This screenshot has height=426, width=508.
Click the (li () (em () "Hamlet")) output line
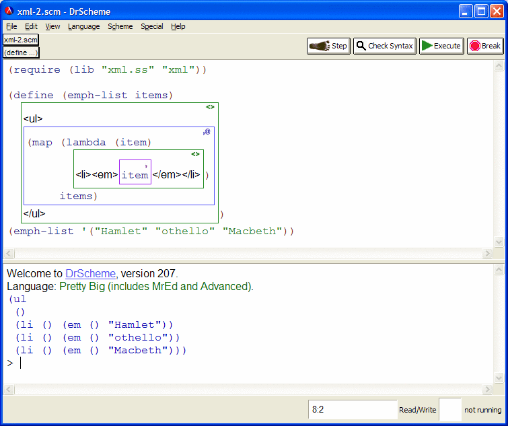tap(94, 324)
